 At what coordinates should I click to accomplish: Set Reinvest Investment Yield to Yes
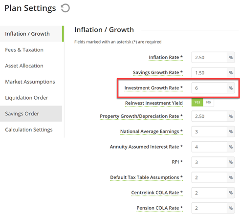[197, 102]
